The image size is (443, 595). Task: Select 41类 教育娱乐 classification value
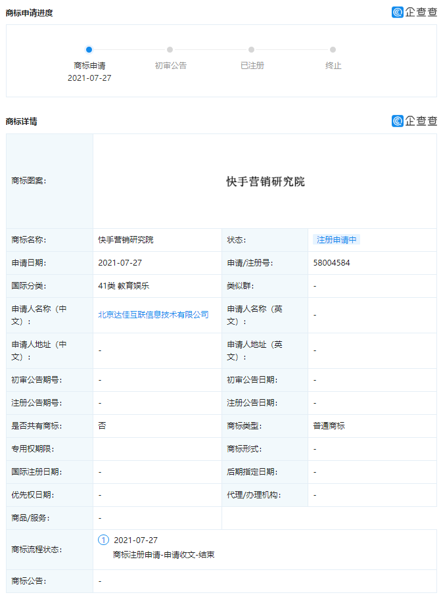124,286
